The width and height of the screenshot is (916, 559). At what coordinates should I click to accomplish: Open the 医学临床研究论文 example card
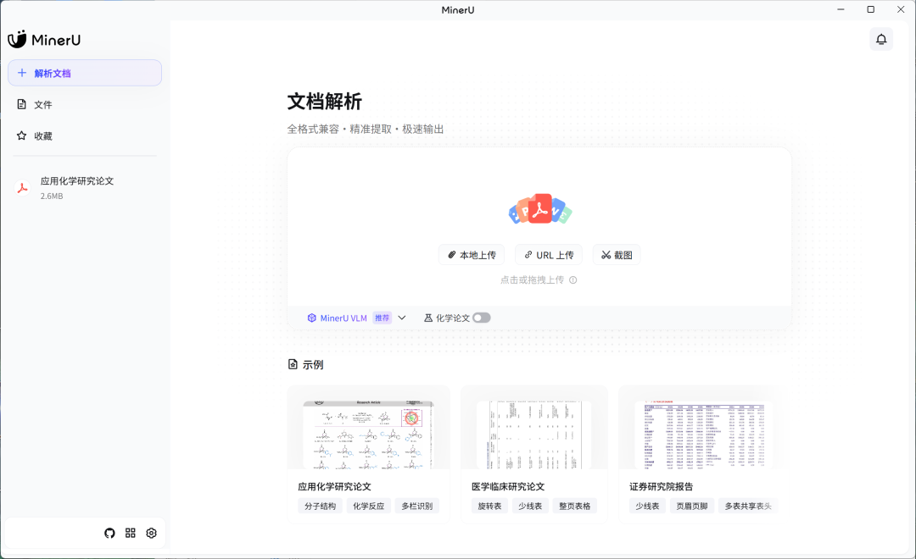coord(533,453)
